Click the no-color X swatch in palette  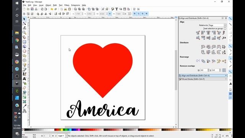pos(23,130)
